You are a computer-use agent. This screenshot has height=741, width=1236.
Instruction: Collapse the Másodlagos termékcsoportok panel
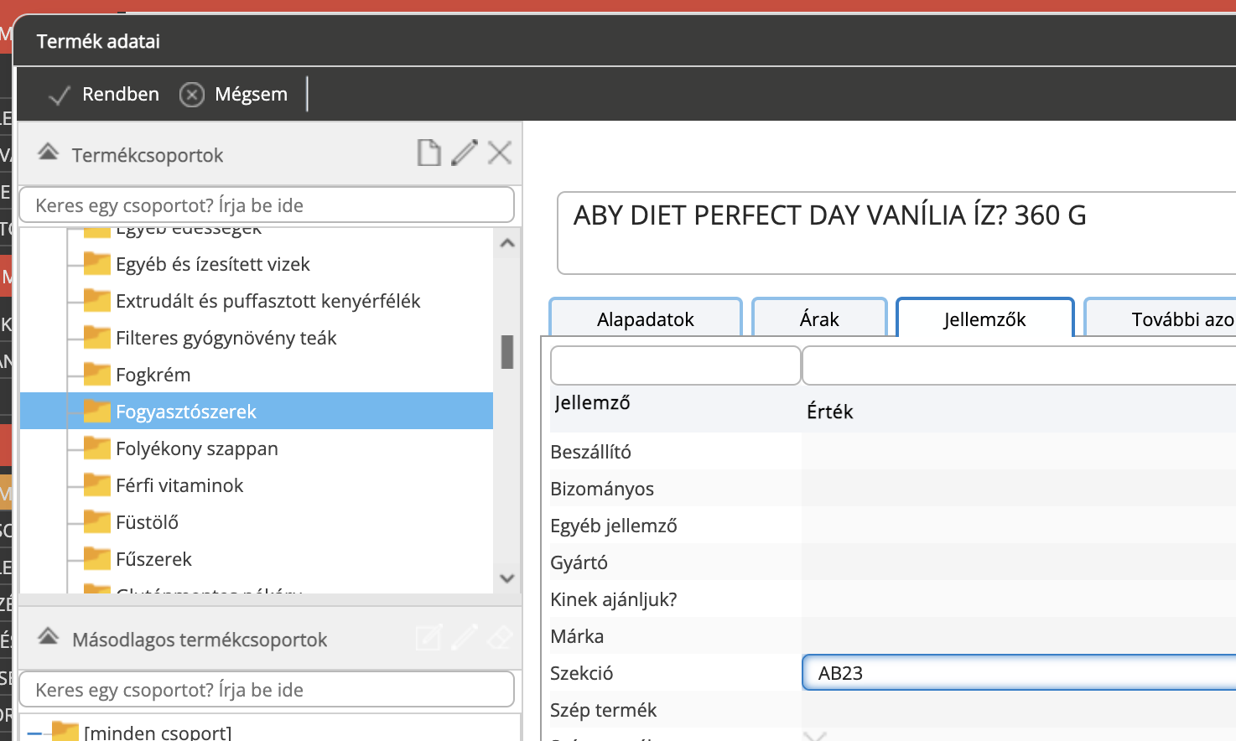click(49, 637)
